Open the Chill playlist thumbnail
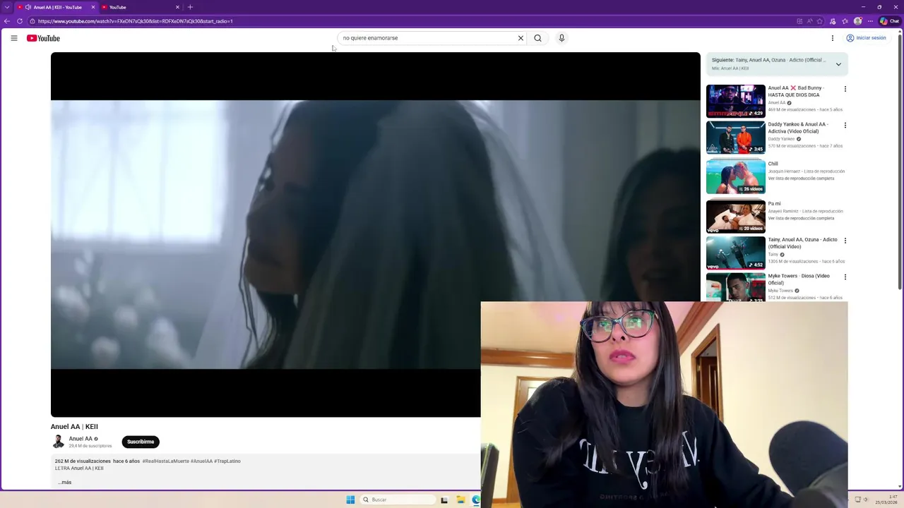 735,176
